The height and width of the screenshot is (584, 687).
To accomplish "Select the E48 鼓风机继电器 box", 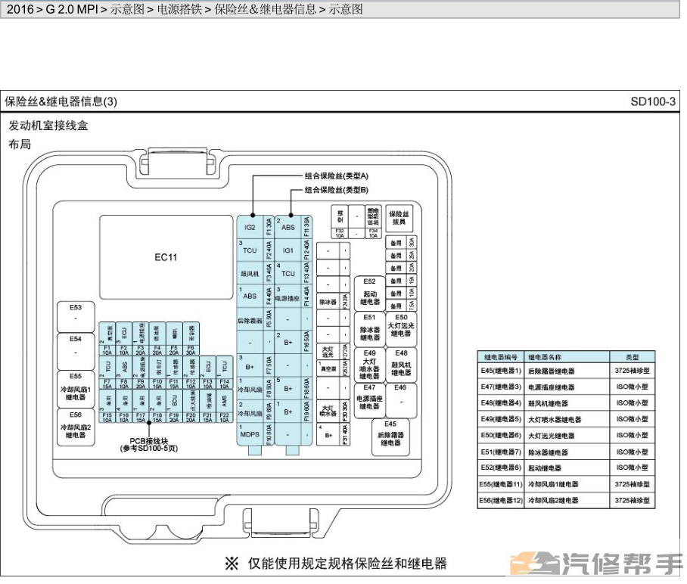I will (x=401, y=365).
